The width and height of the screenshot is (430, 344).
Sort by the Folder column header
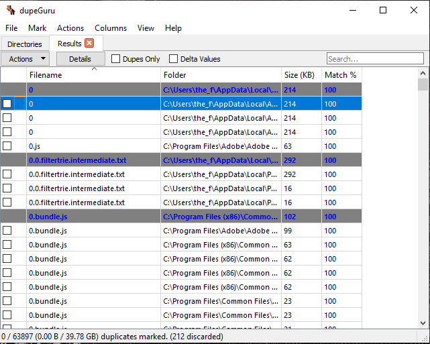click(x=221, y=75)
